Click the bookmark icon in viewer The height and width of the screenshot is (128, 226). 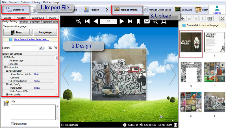point(138,22)
